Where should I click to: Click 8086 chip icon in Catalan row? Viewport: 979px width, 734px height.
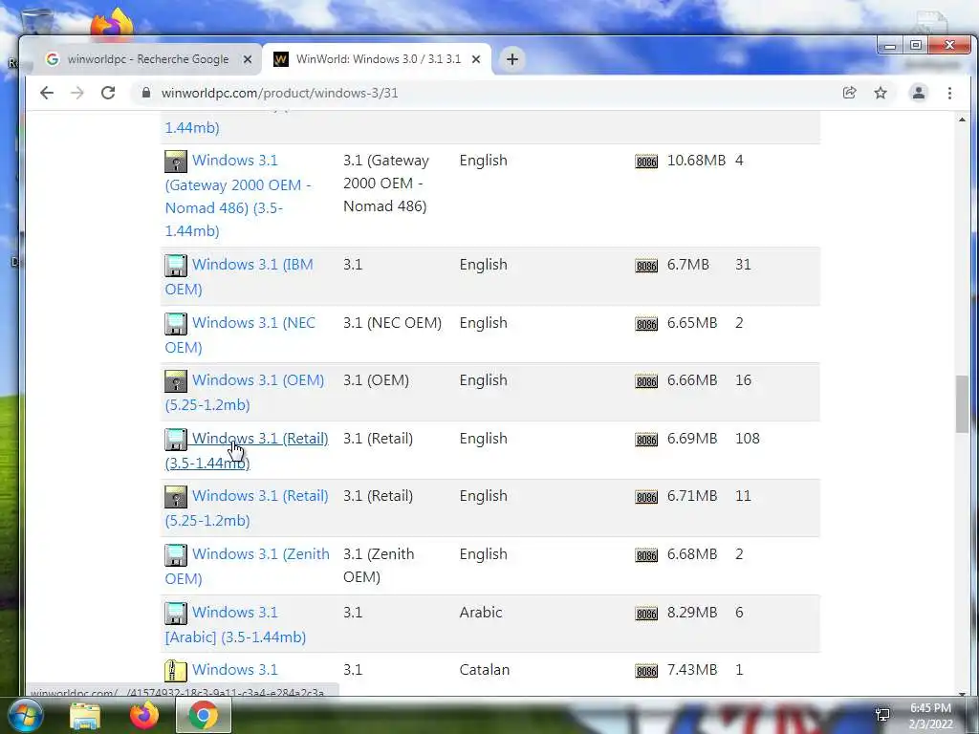point(646,672)
